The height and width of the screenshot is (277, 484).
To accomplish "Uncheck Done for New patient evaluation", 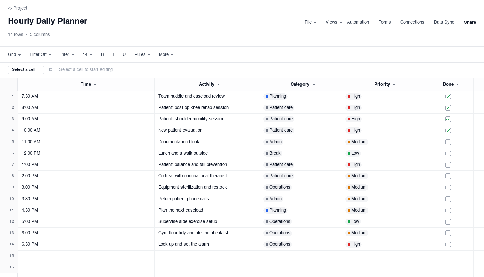I will pyautogui.click(x=448, y=130).
